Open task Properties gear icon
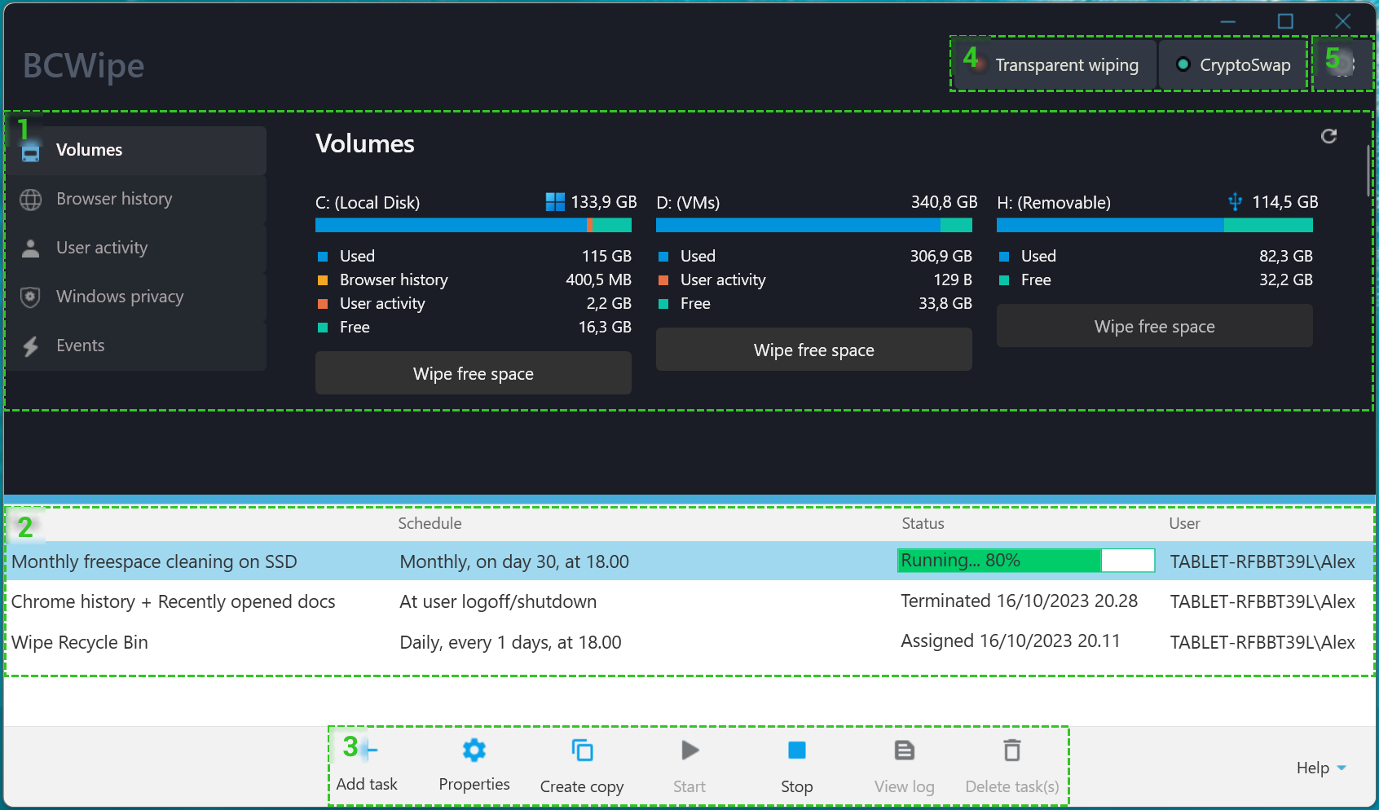This screenshot has width=1379, height=810. point(474,750)
